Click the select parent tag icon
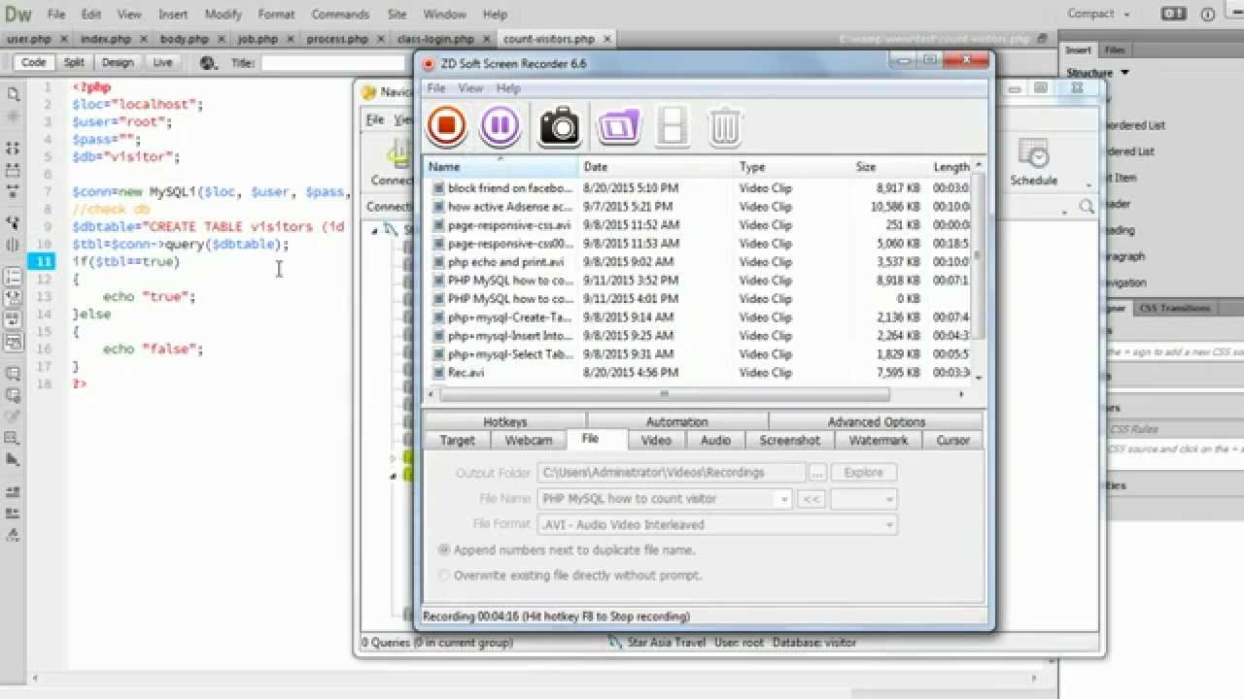This screenshot has height=699, width=1244. coord(14,223)
